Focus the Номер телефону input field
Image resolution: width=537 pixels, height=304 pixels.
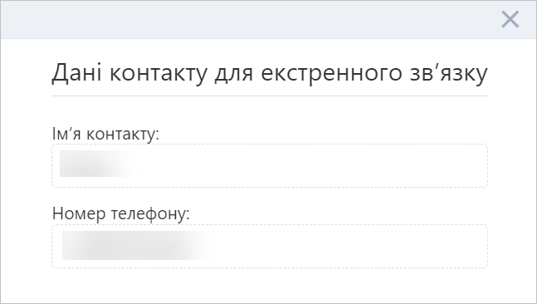pyautogui.click(x=270, y=246)
